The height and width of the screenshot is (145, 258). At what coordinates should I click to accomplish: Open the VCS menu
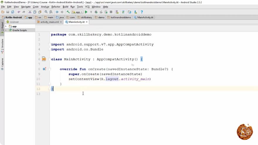87,7
